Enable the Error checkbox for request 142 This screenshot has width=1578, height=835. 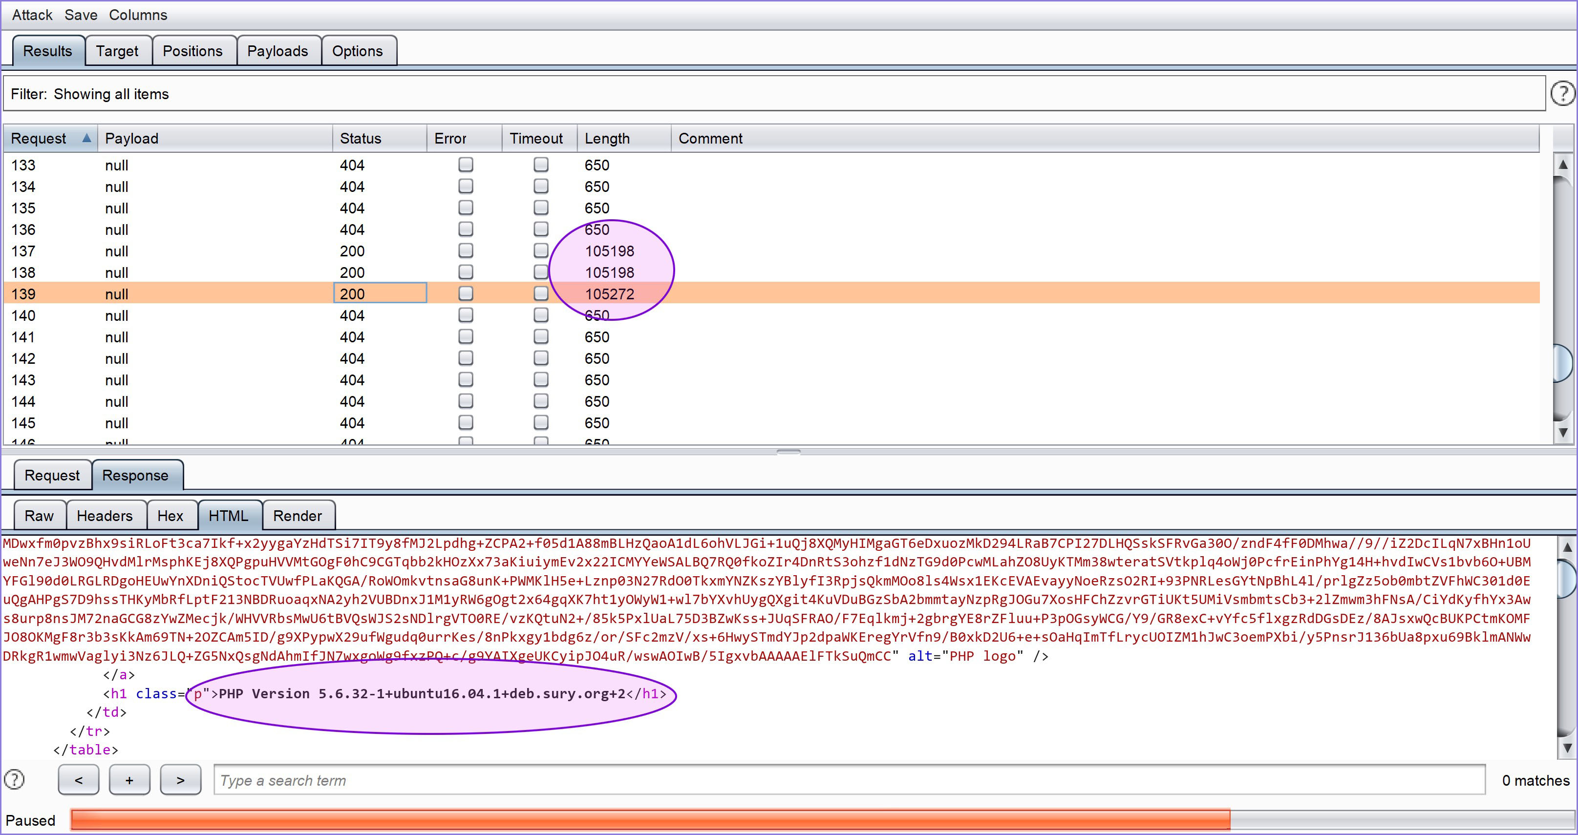pos(466,358)
